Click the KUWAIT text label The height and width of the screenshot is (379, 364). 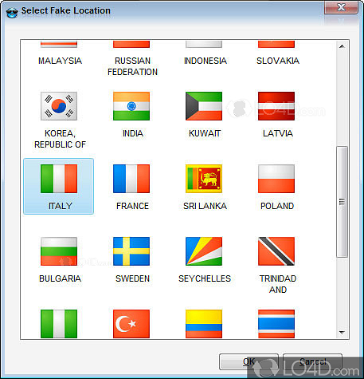[205, 133]
